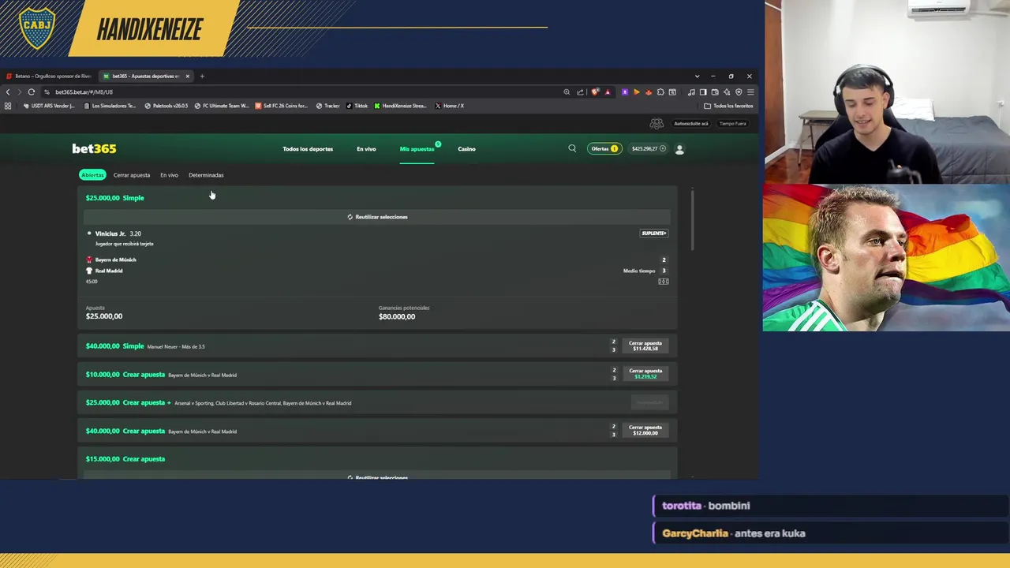Click the Bayern de Múnich team shirt icon
The height and width of the screenshot is (568, 1010).
click(89, 260)
